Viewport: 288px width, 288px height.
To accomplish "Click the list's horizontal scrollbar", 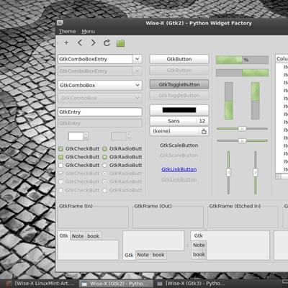I will coord(282,176).
